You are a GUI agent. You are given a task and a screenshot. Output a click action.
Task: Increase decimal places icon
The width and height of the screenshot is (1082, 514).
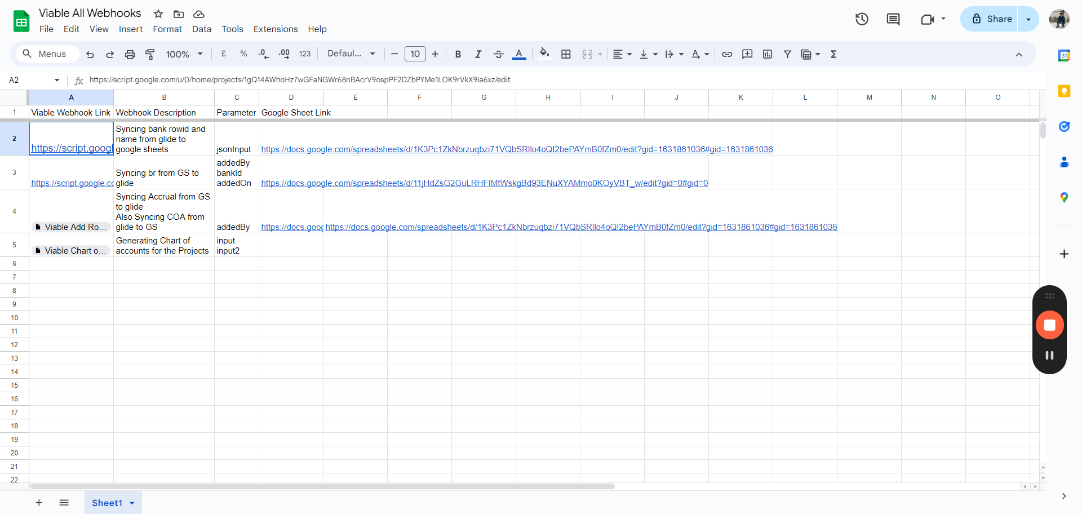(284, 54)
